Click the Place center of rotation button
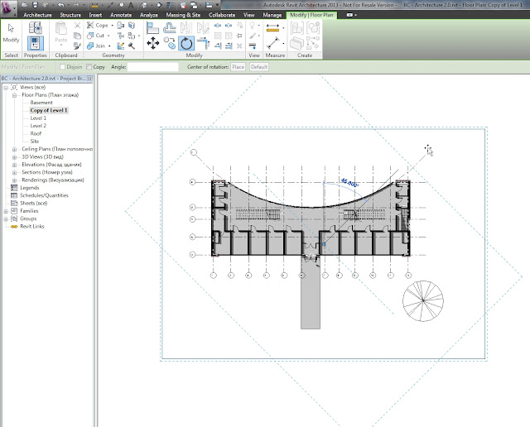The width and height of the screenshot is (530, 427). (x=238, y=66)
